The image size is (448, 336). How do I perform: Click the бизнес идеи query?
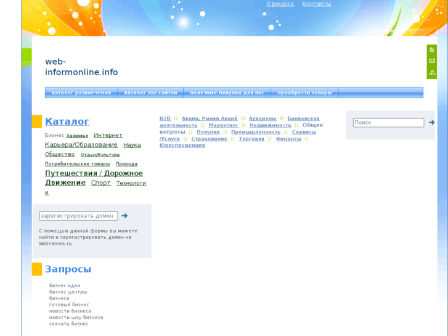tap(65, 285)
